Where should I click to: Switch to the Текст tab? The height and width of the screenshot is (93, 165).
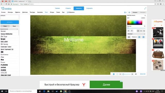click(x=46, y=12)
